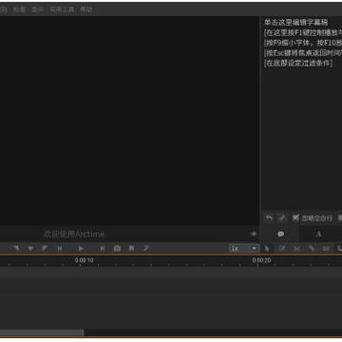This screenshot has width=342, height=342.
Task: Click the 单击这里编辑字幕稿 text line
Action: [295, 23]
